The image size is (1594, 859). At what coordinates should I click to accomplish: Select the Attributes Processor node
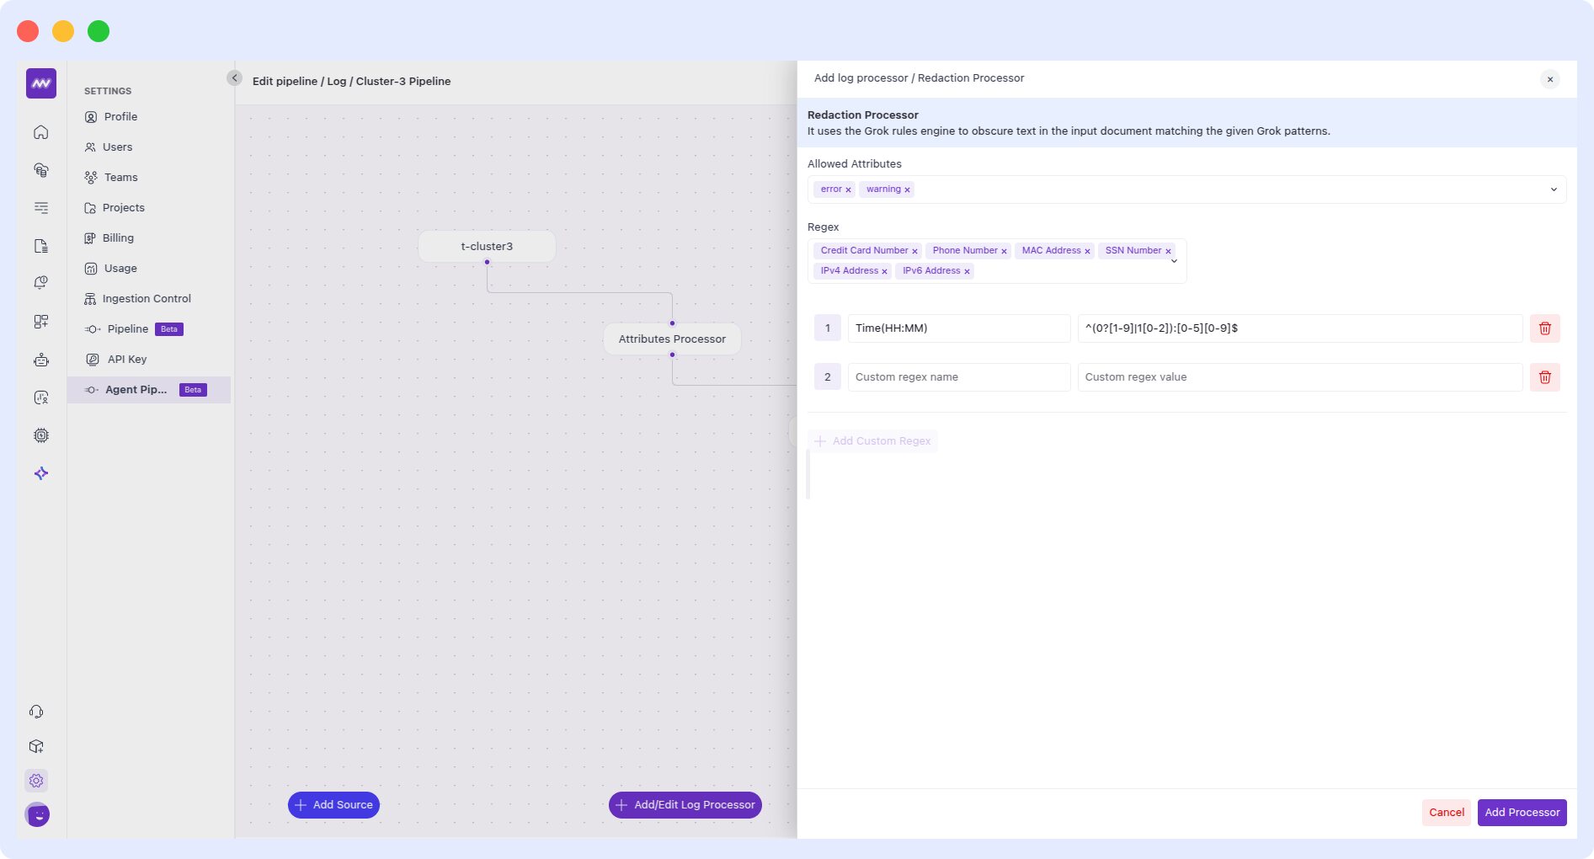pyautogui.click(x=672, y=339)
